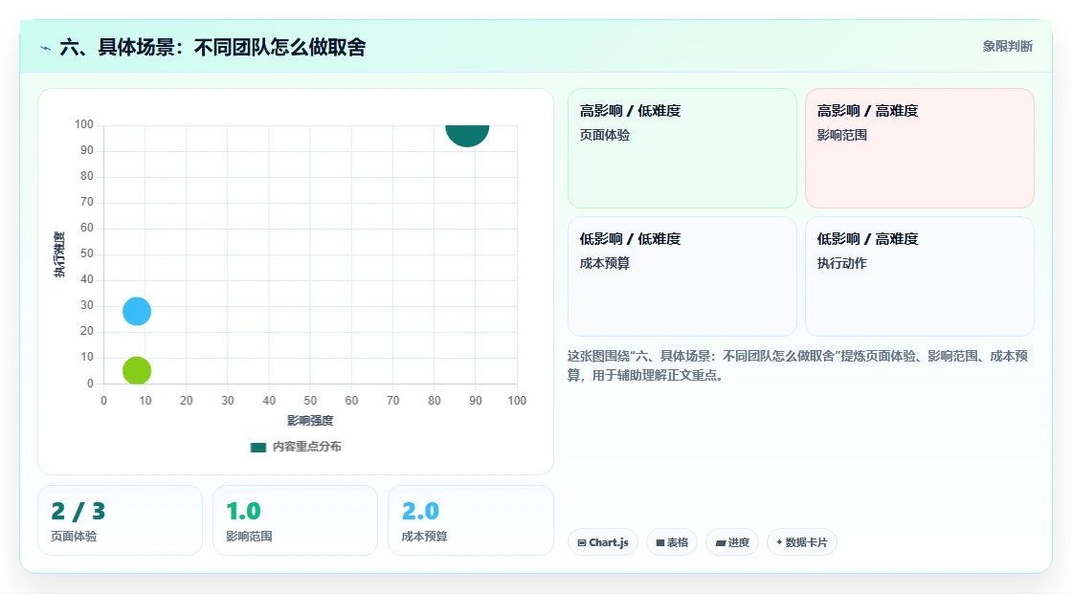Open the 低影响 / 高难度 quadrant card

919,276
